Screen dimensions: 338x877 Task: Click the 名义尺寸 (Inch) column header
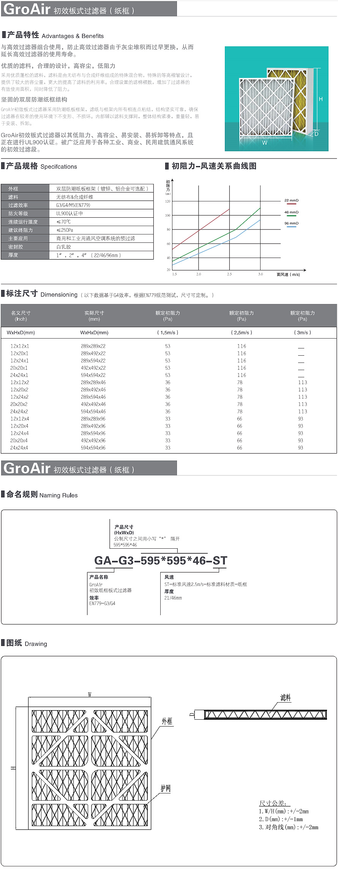coord(21,316)
